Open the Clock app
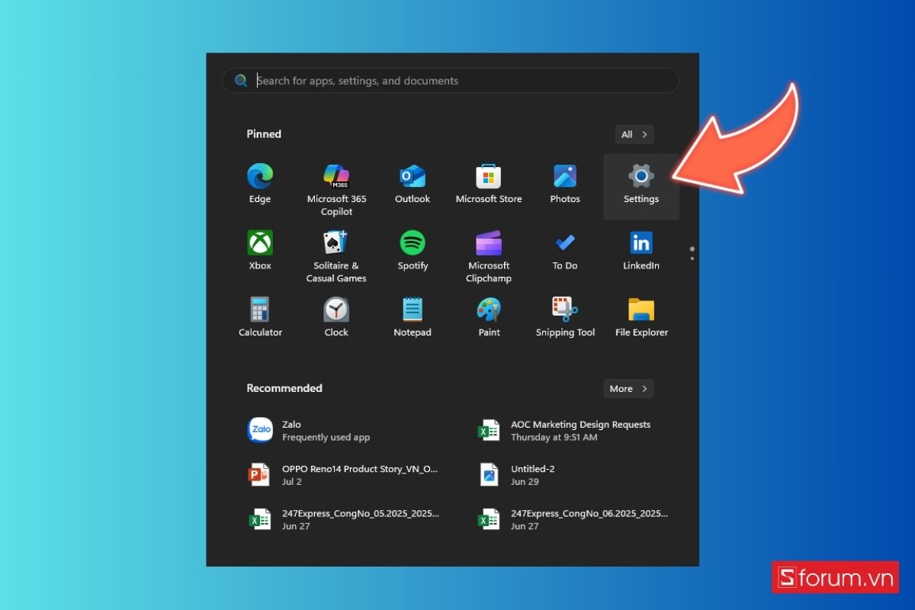 (x=336, y=318)
